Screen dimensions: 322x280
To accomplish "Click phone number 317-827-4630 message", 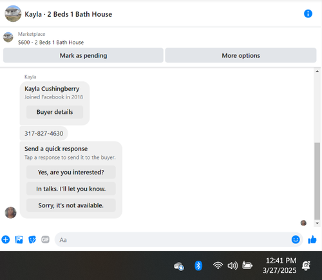I will pos(44,133).
